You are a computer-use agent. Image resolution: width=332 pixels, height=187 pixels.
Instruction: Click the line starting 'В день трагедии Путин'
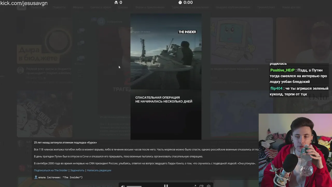click(118, 156)
